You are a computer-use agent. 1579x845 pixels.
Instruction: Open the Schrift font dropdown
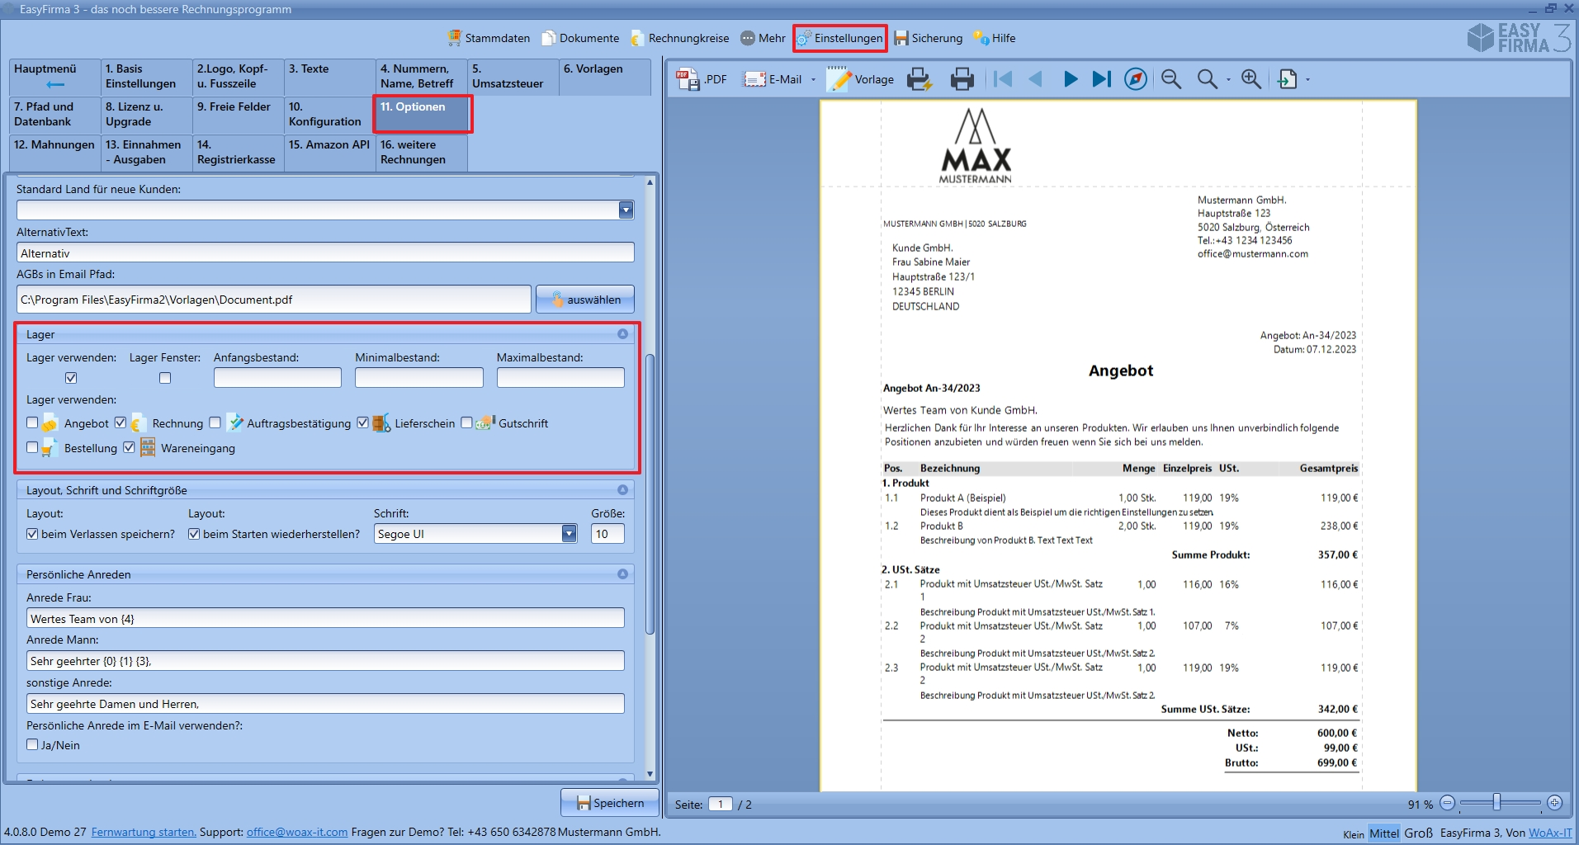(569, 534)
